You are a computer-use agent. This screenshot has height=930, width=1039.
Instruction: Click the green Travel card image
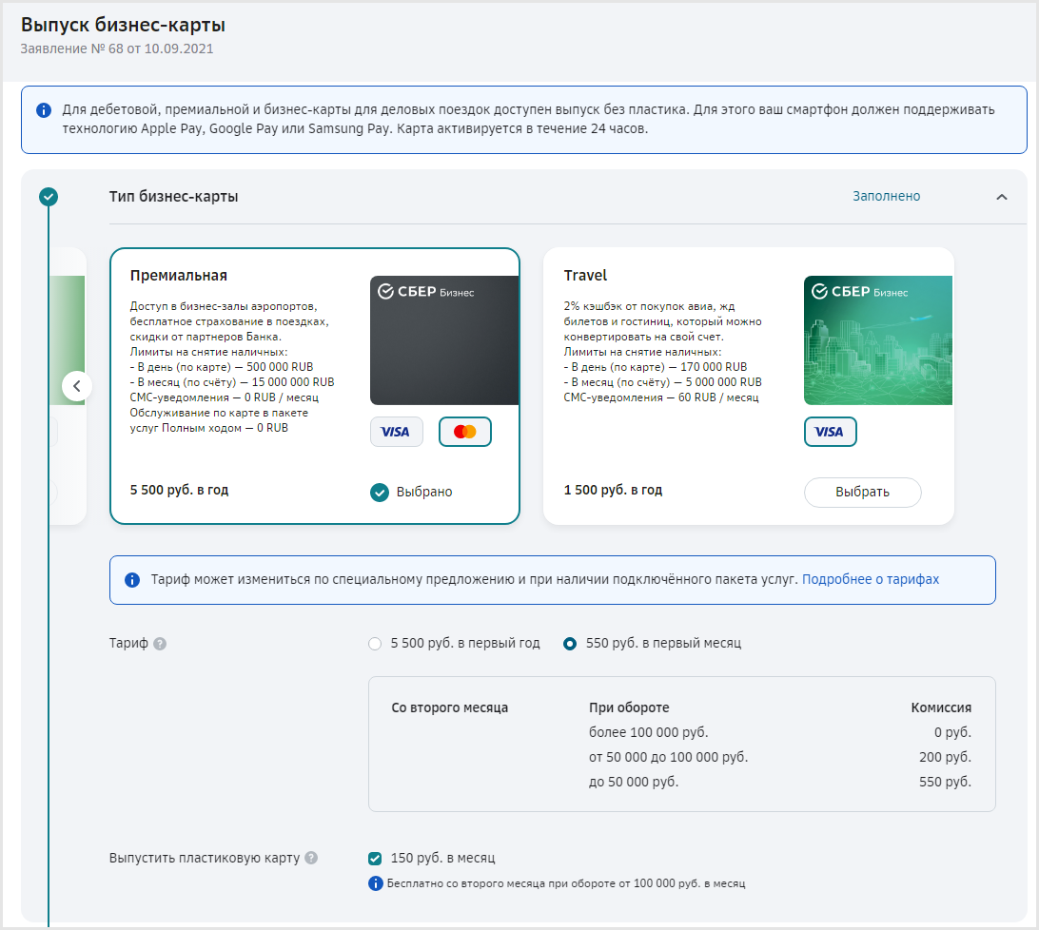point(877,340)
